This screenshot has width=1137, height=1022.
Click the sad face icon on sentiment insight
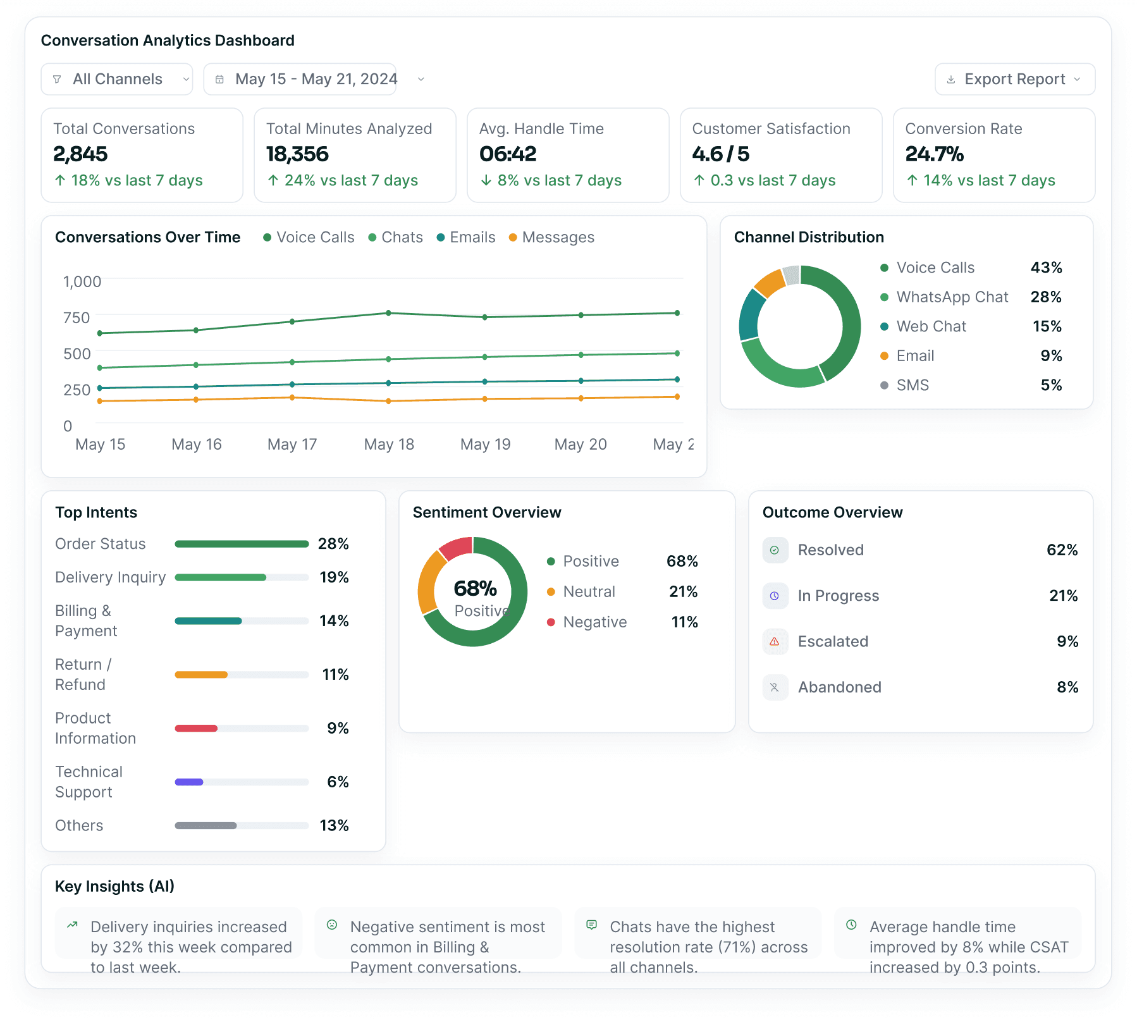click(x=332, y=925)
